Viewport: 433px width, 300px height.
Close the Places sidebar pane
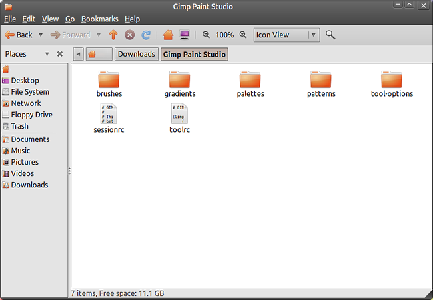[x=59, y=54]
